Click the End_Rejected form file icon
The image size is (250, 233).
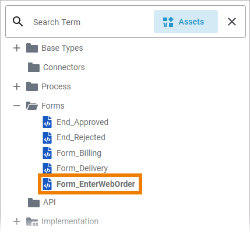[47, 138]
